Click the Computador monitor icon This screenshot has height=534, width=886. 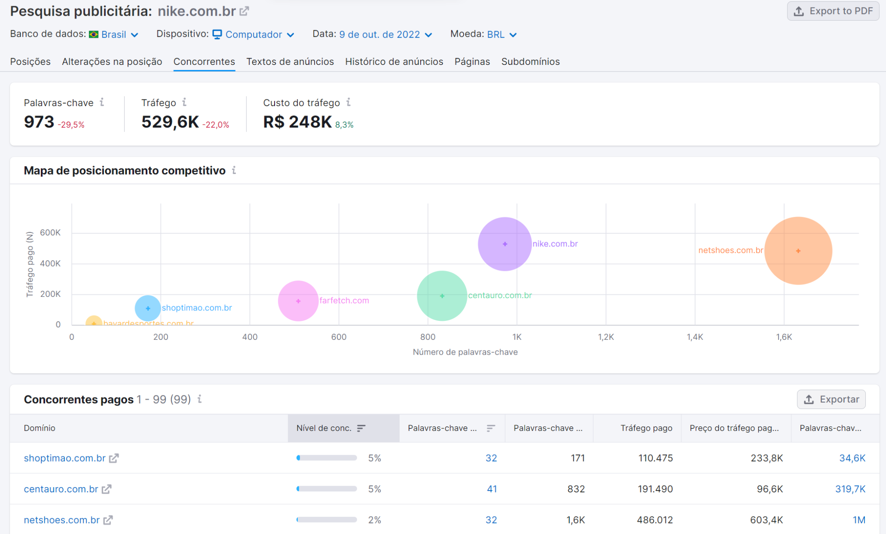(217, 34)
